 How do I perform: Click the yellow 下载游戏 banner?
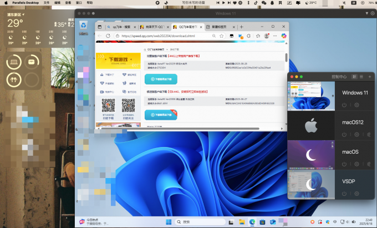[x=118, y=61]
